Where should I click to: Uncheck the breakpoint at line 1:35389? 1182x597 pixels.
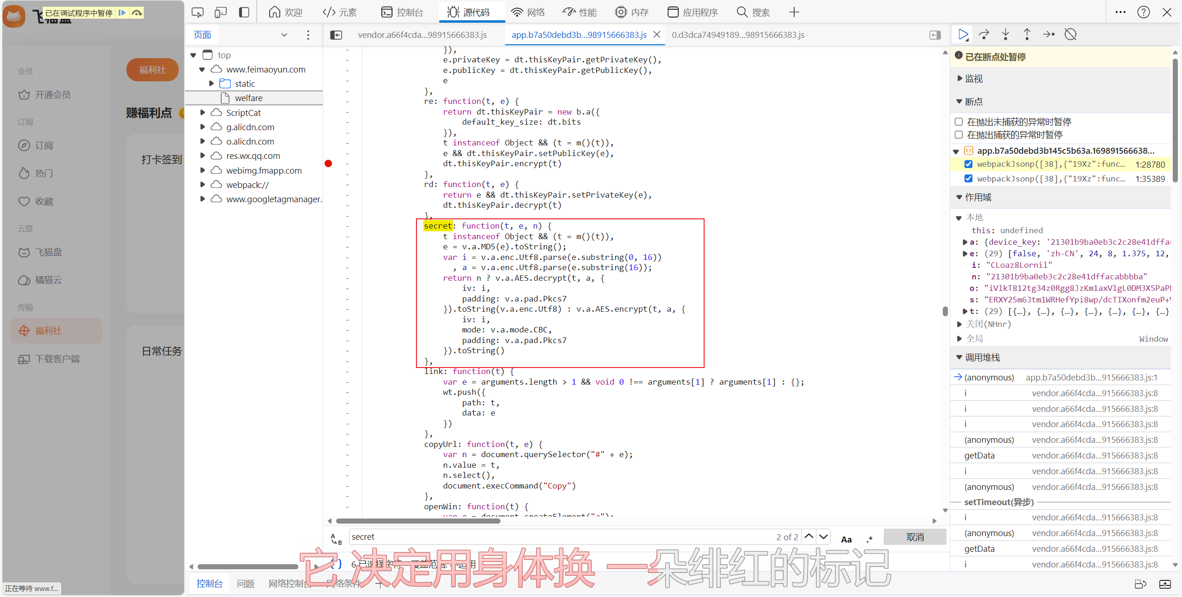[x=969, y=179]
